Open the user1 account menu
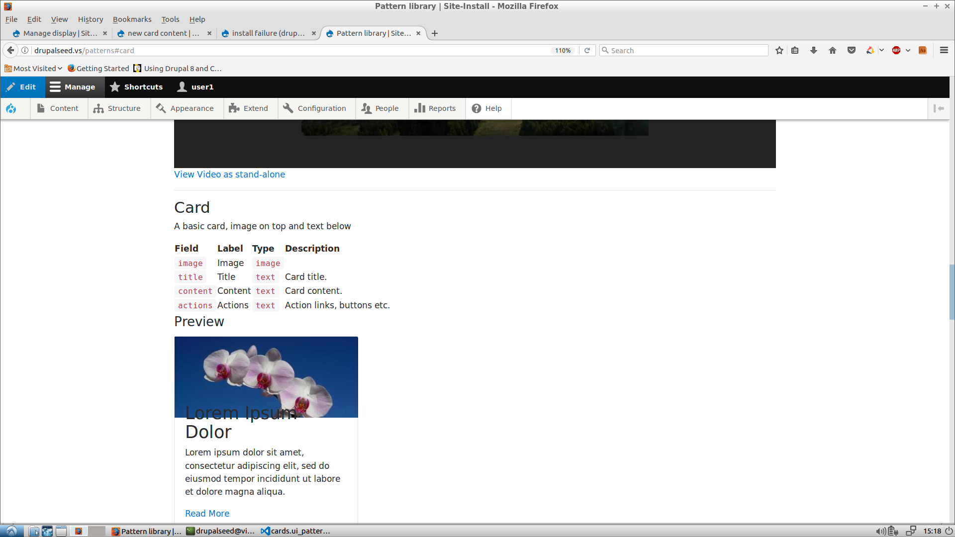 point(195,87)
